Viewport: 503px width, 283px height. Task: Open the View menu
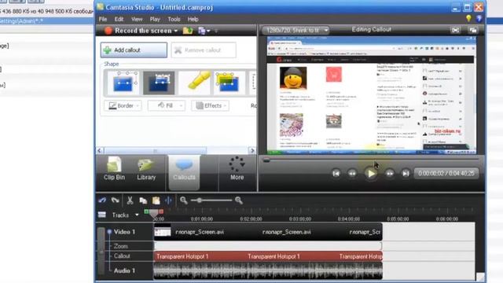[137, 19]
